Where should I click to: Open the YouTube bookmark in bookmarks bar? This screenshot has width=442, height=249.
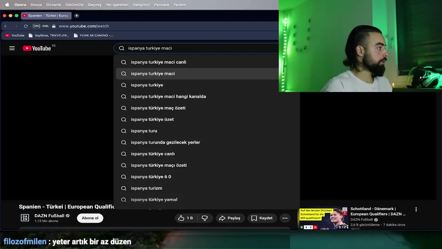pyautogui.click(x=15, y=35)
